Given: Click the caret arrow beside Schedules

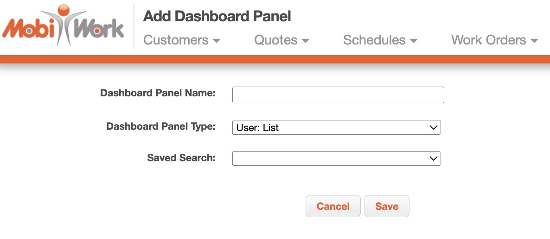Looking at the screenshot, I should [414, 41].
